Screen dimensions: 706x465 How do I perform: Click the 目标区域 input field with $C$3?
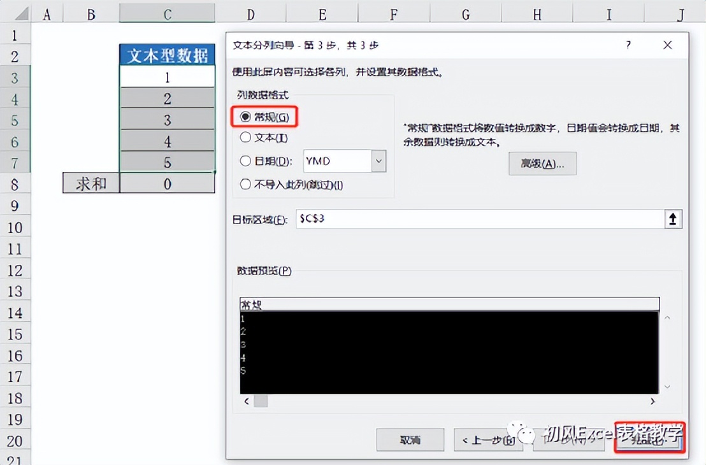click(x=480, y=218)
